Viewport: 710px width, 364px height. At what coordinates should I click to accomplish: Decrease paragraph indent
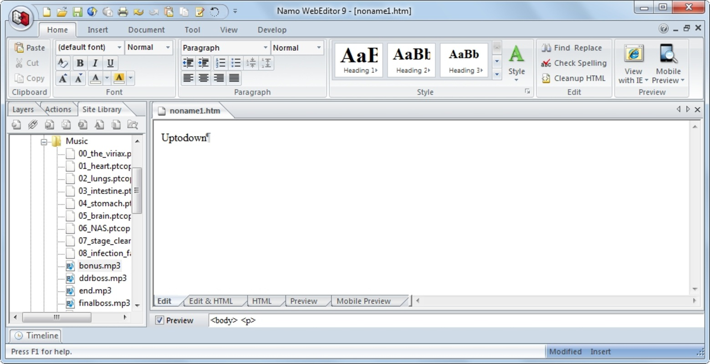(x=188, y=63)
